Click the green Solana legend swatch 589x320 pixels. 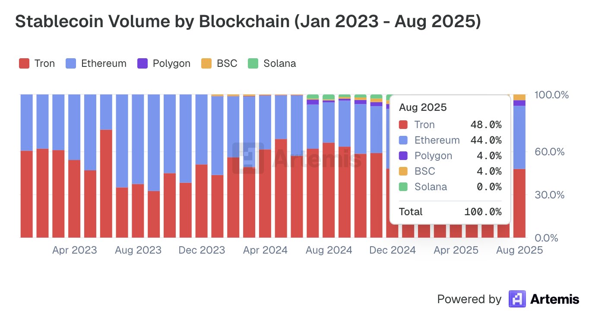point(253,63)
